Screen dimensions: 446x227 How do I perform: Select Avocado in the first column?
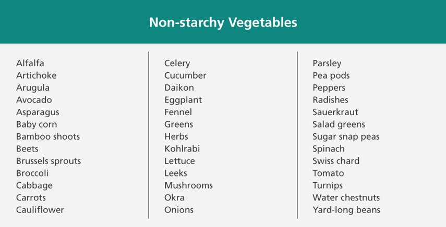pos(34,99)
